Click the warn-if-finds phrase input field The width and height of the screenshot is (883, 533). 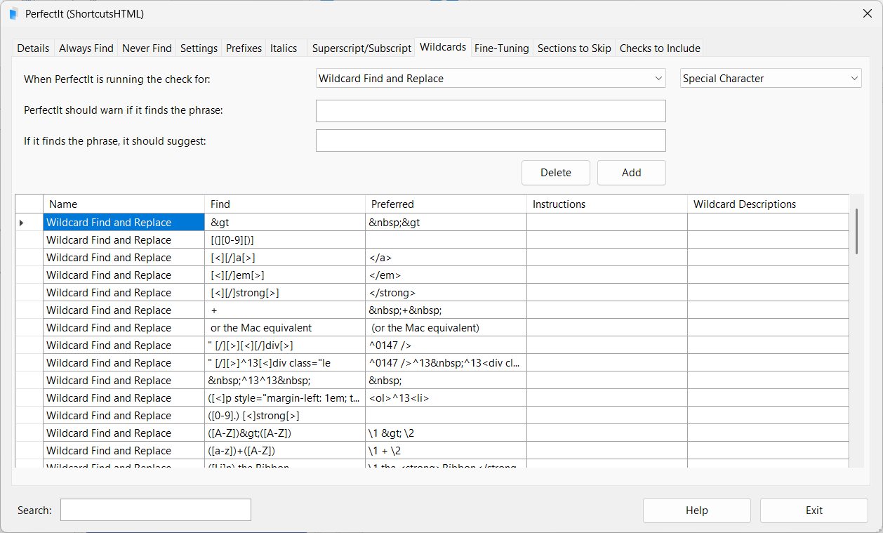coord(491,111)
